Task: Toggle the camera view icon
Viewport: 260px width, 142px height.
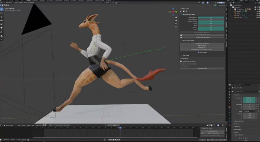Action: 176,23
